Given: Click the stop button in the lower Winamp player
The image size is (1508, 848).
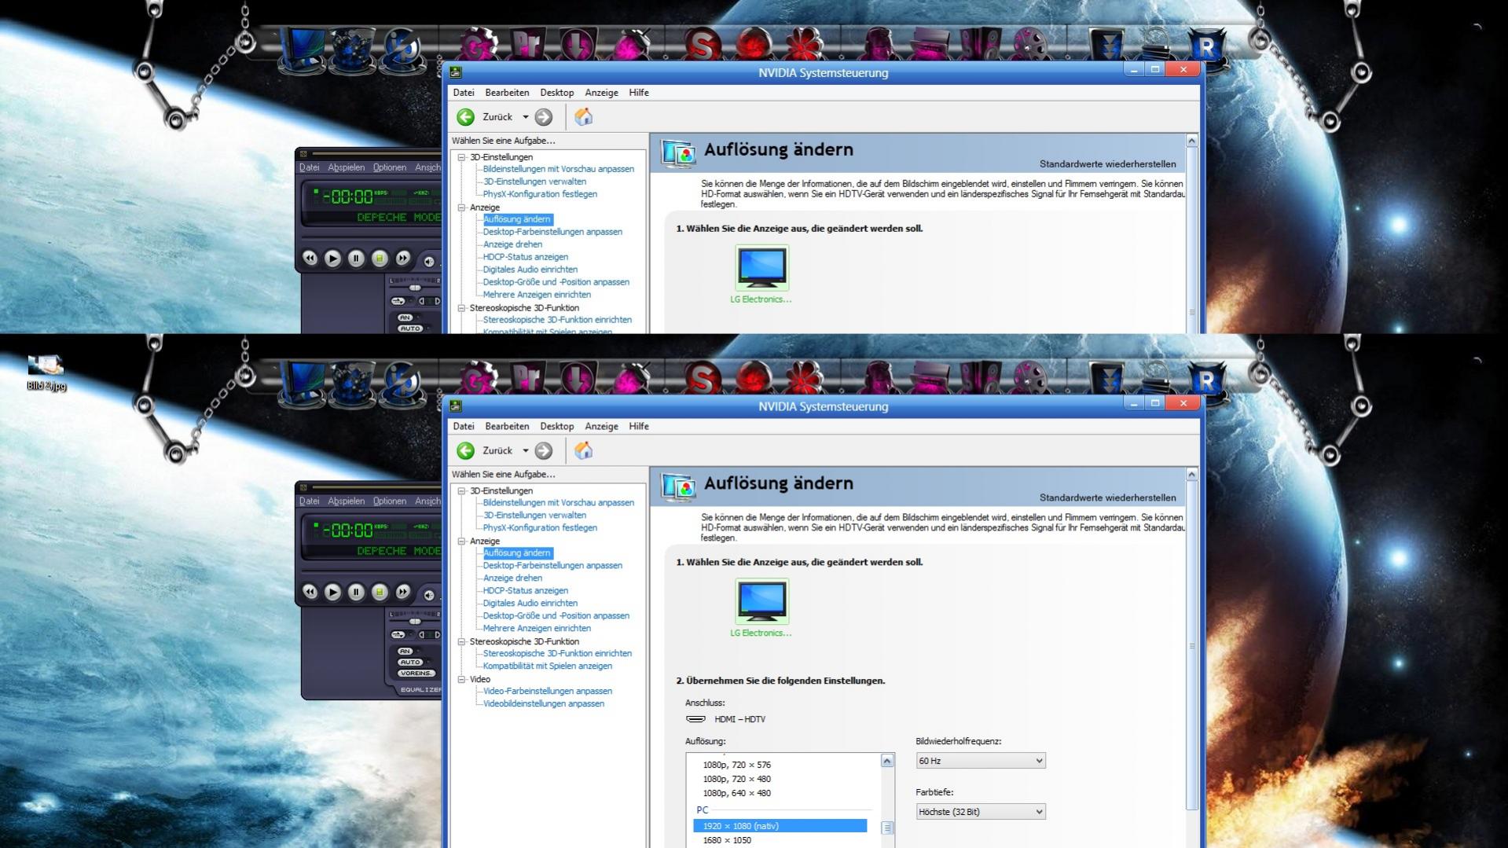Looking at the screenshot, I should pyautogui.click(x=380, y=592).
